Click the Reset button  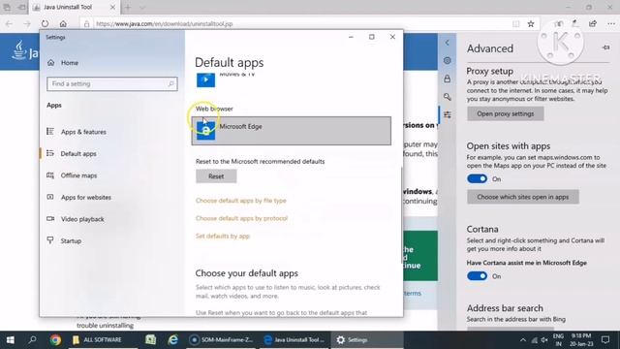pos(216,176)
